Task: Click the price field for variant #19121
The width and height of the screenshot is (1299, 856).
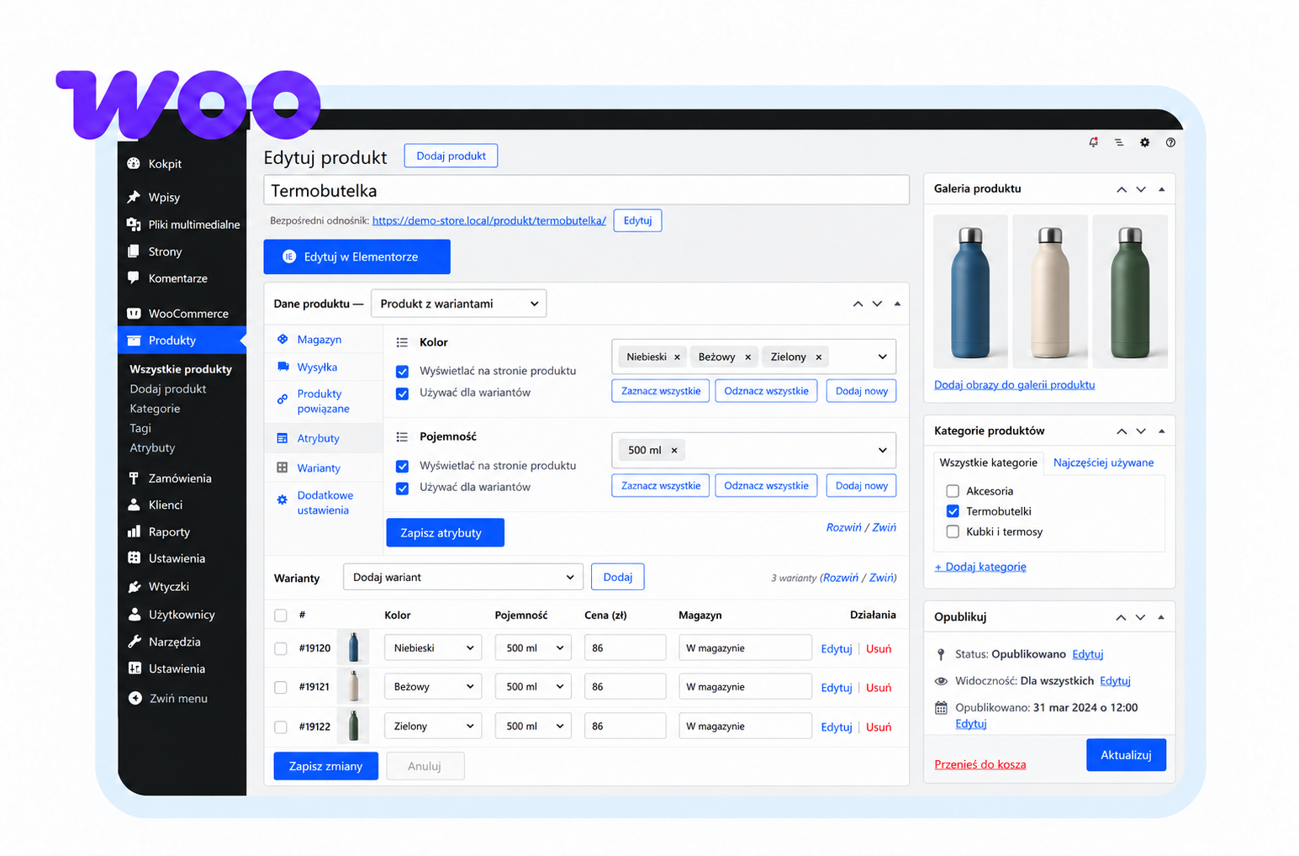Action: [625, 687]
